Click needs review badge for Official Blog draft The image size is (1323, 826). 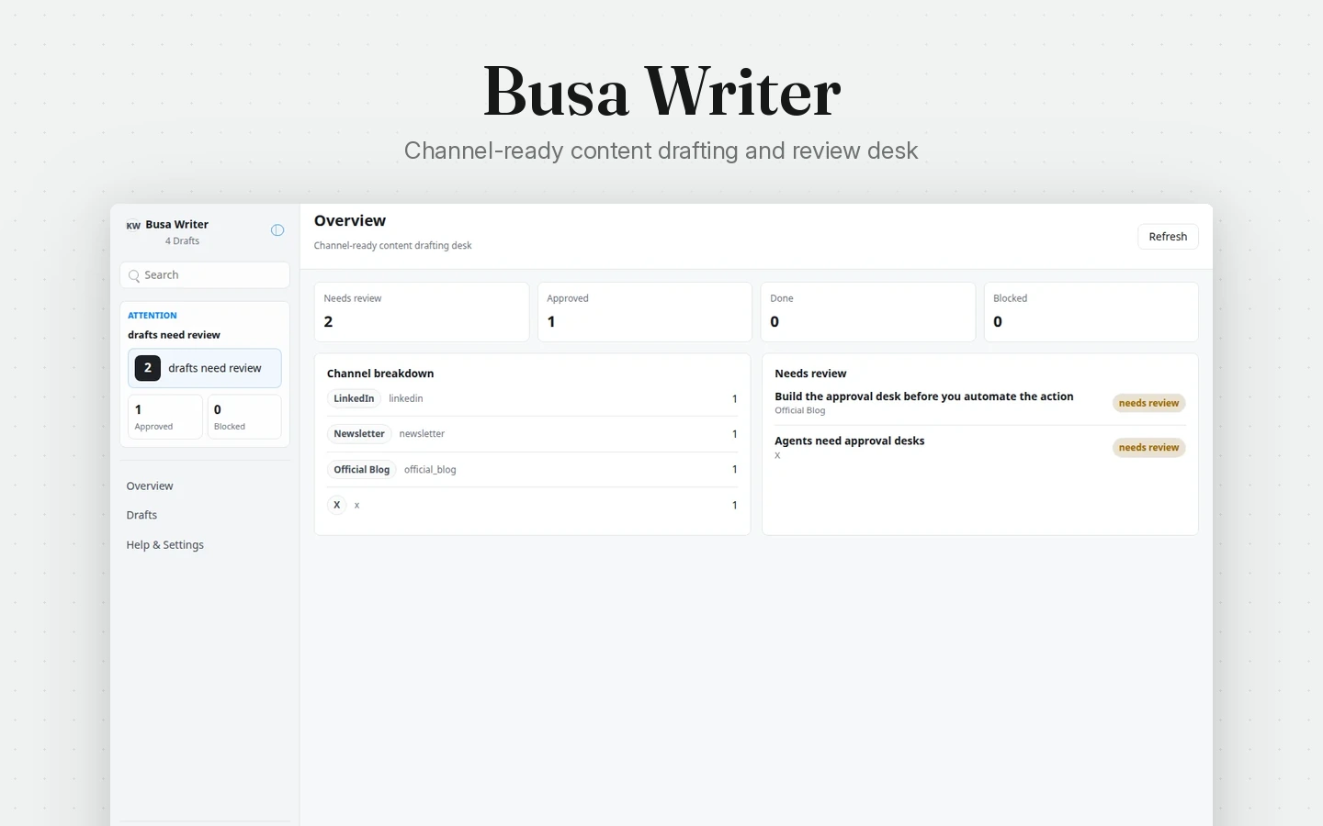[x=1148, y=403]
